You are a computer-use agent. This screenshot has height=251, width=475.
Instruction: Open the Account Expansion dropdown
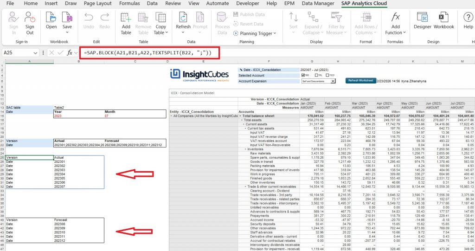click(333, 81)
